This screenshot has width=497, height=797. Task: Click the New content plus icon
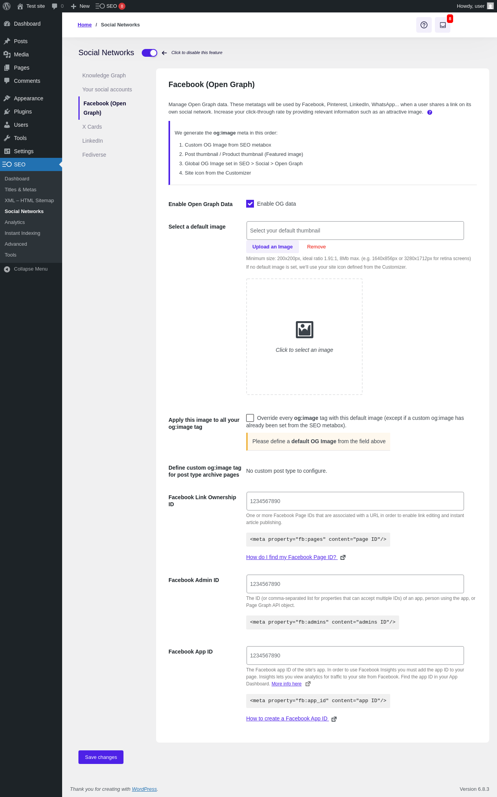[73, 6]
